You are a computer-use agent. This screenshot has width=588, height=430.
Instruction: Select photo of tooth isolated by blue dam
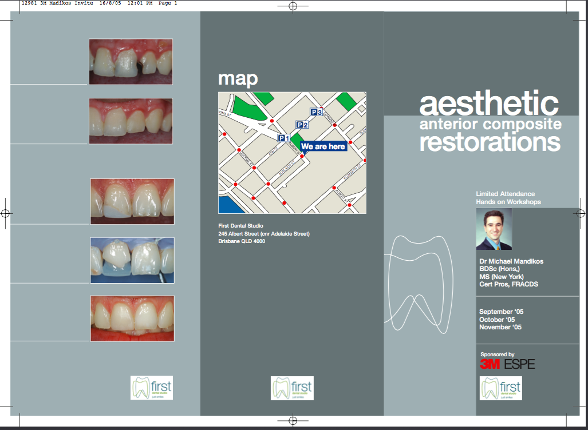(x=132, y=260)
